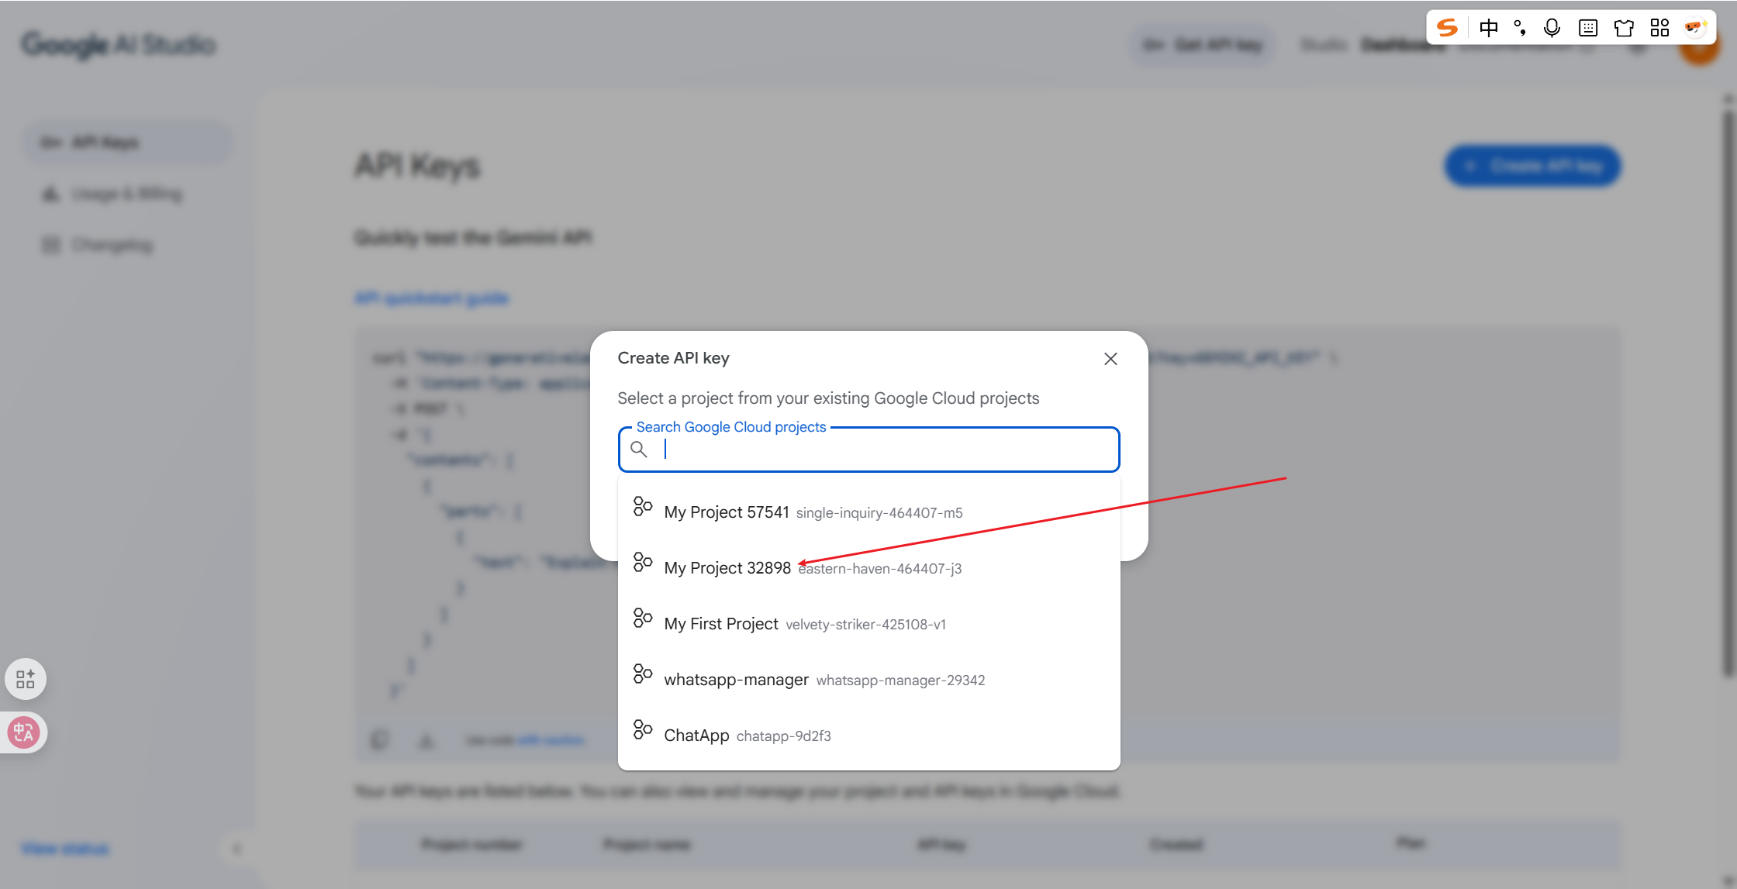The height and width of the screenshot is (889, 1737).
Task: Click project icon beside My Project 32898
Action: point(642,563)
